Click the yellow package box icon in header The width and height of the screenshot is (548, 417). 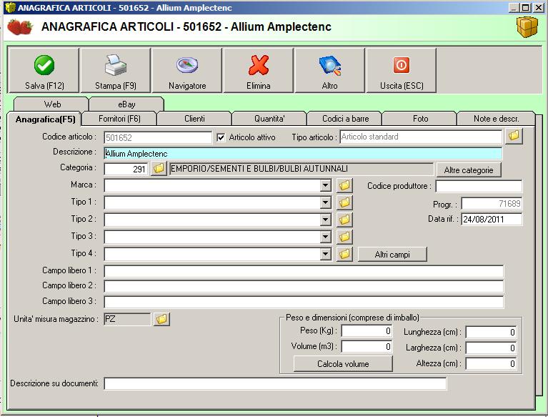527,27
